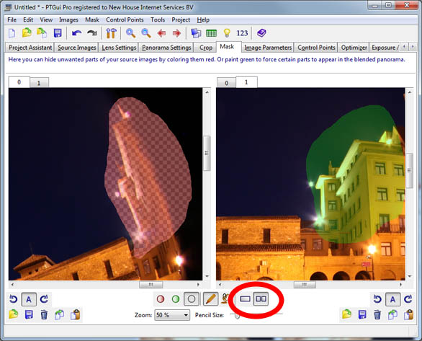Go to previous image with red left arrow
422x341 pixels.
pos(161,33)
